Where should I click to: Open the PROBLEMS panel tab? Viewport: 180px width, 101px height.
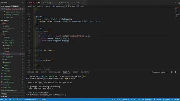point(31,72)
